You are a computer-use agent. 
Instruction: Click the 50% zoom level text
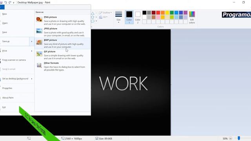tap(225, 139)
